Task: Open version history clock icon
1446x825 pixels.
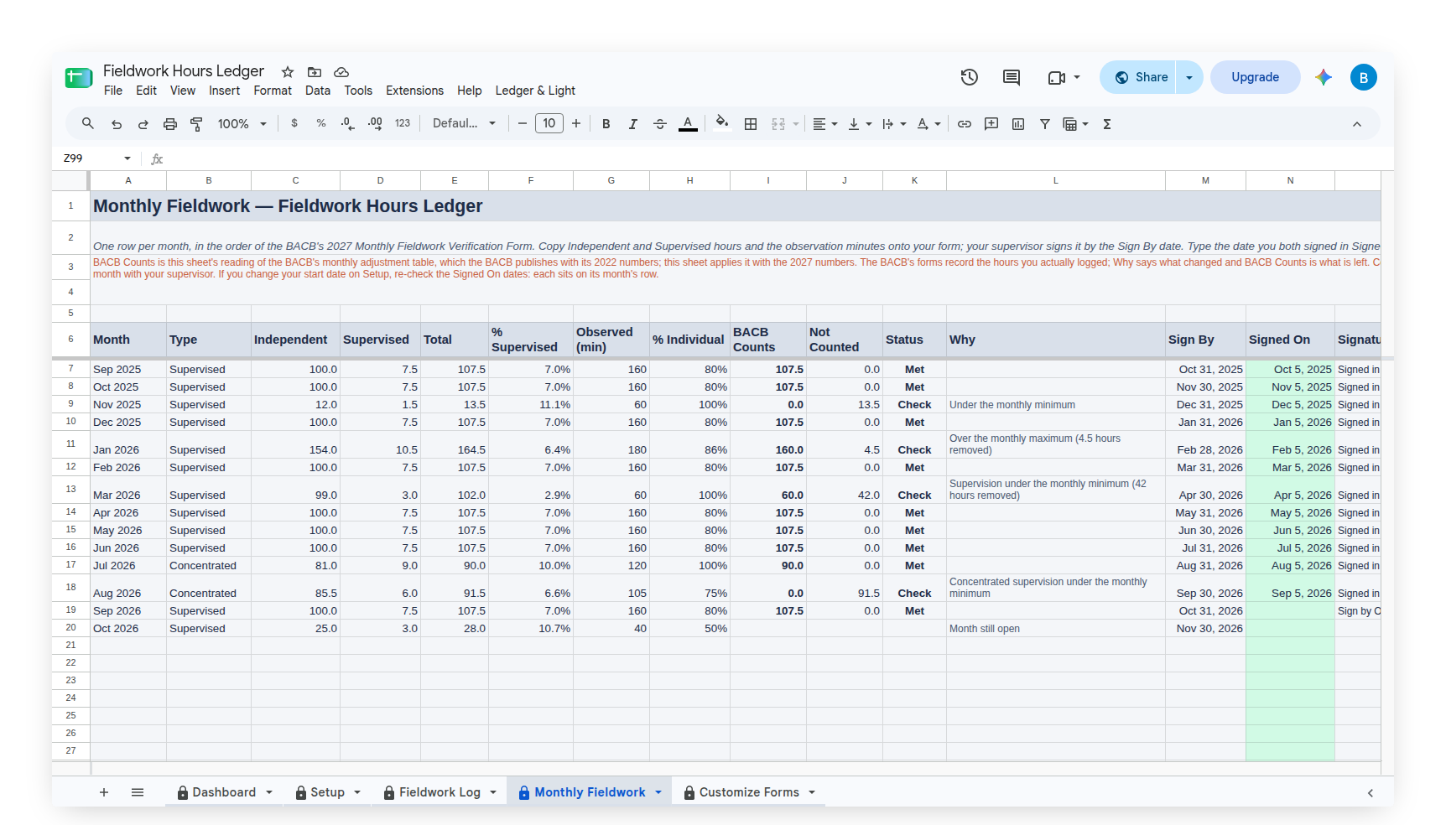Action: (970, 77)
